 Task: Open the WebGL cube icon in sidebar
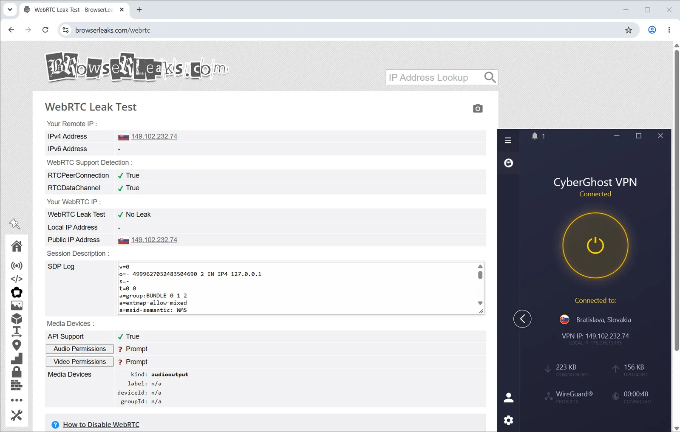coord(17,319)
